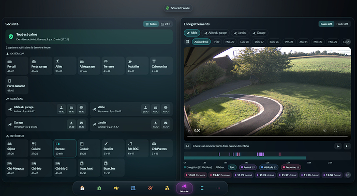Open the yellow lightbulb icon in dock
The image size is (357, 196).
point(116,188)
